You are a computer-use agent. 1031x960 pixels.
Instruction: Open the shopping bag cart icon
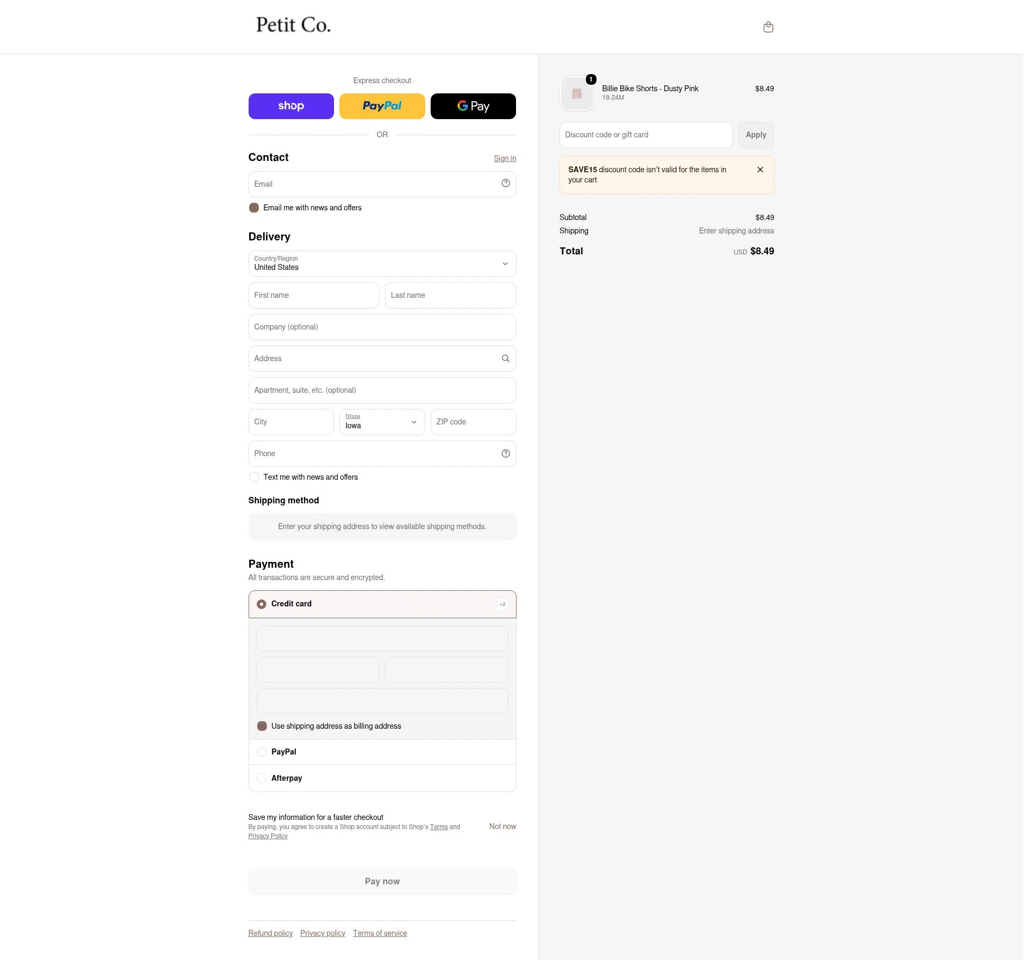tap(768, 27)
